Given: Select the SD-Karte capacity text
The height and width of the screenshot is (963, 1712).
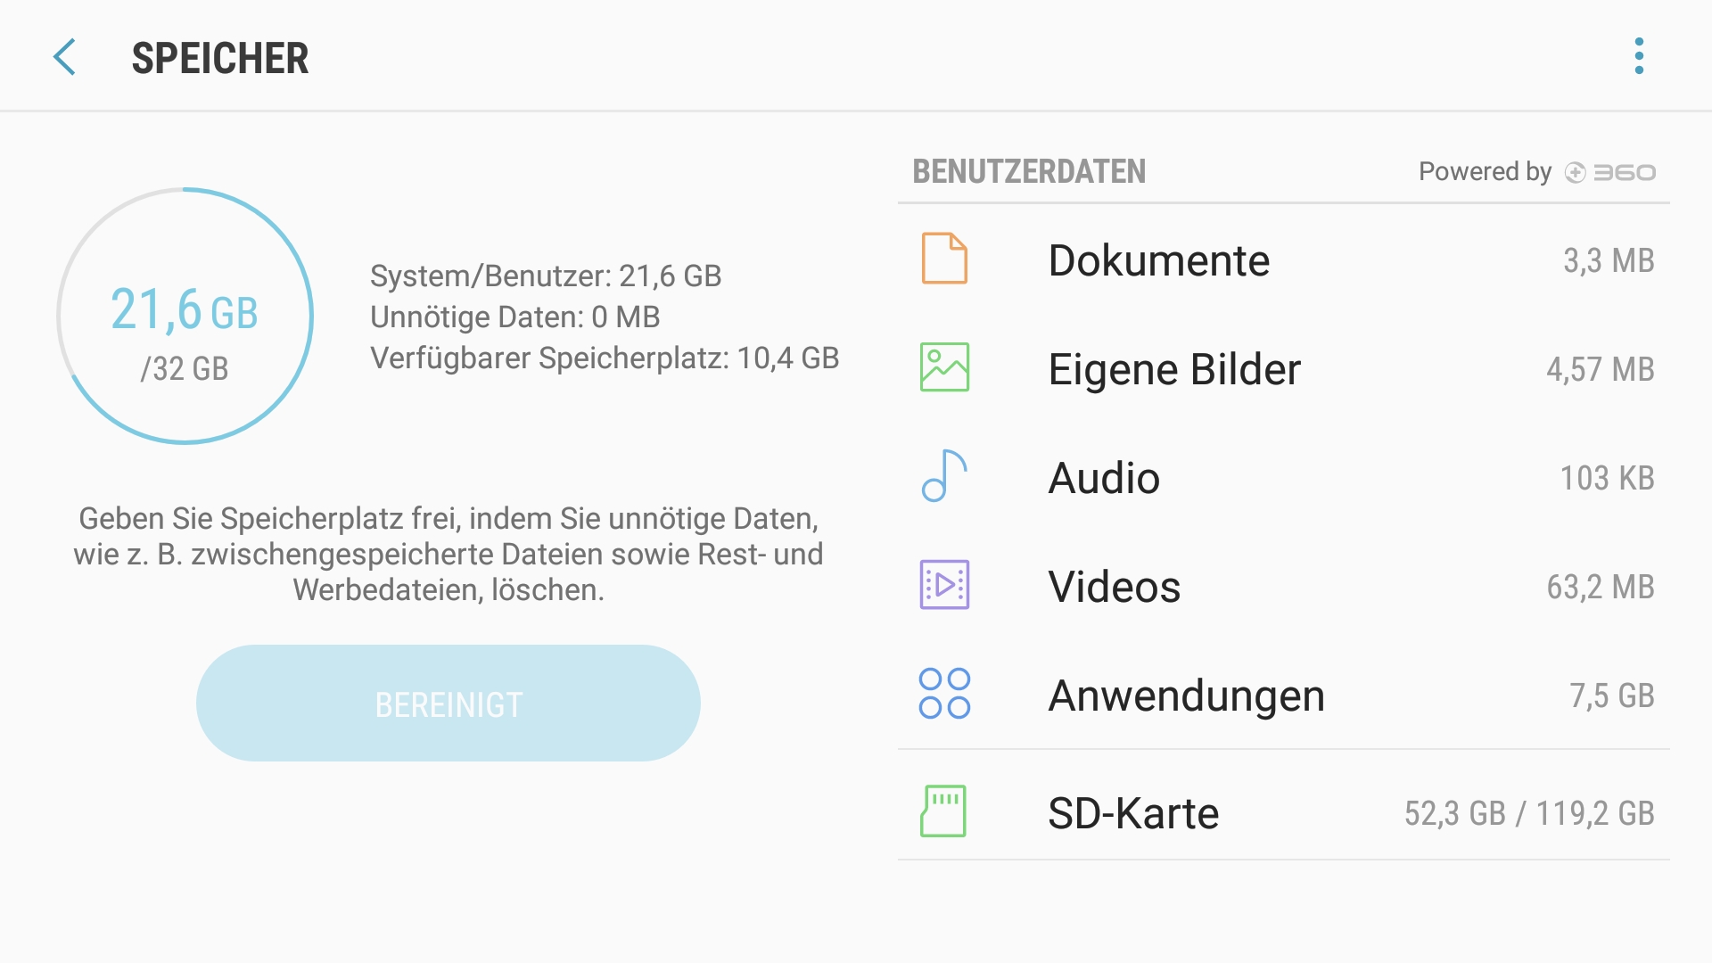Looking at the screenshot, I should (x=1528, y=811).
